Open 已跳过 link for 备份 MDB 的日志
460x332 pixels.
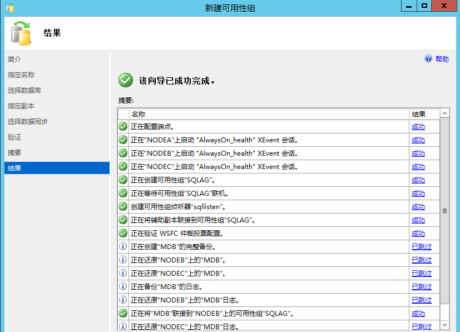[x=422, y=287]
